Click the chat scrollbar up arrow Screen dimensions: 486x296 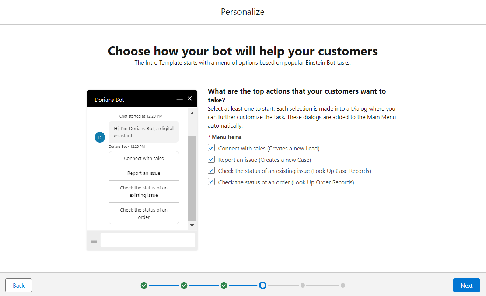pos(192,113)
